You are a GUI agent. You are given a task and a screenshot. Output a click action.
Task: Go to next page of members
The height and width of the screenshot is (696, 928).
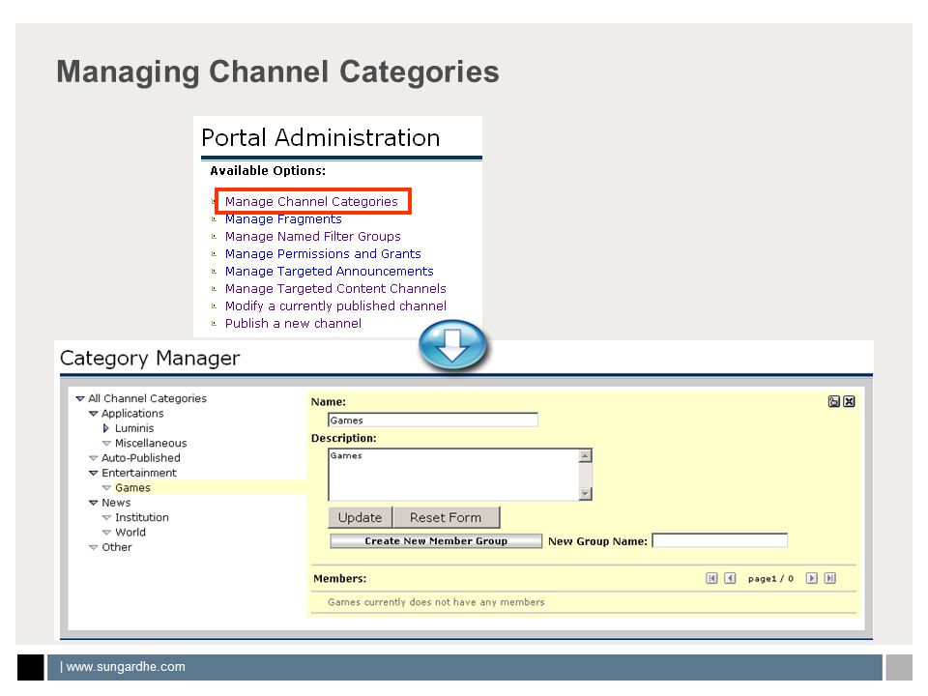[811, 578]
